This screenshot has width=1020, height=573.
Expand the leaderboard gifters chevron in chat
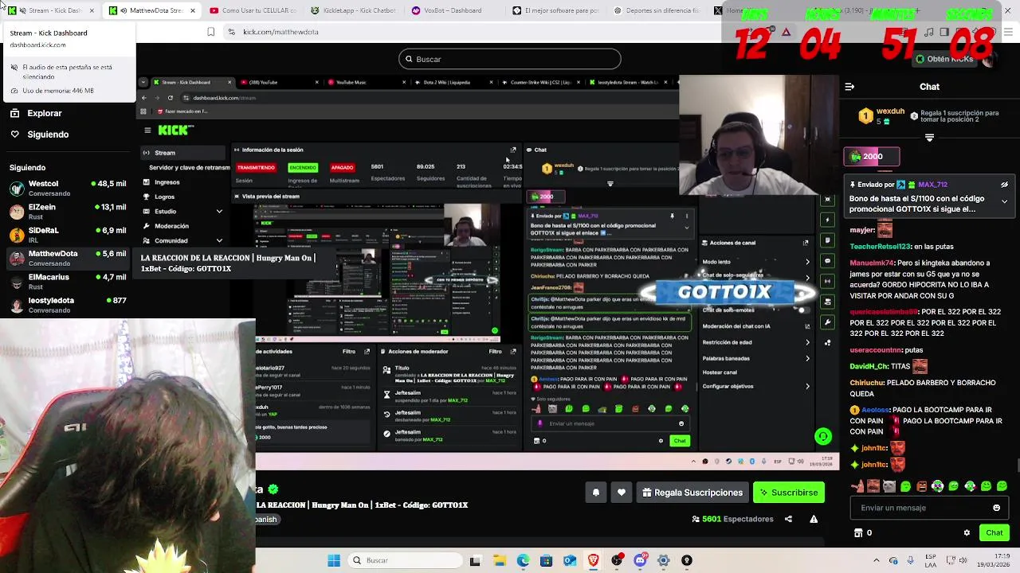tap(929, 138)
